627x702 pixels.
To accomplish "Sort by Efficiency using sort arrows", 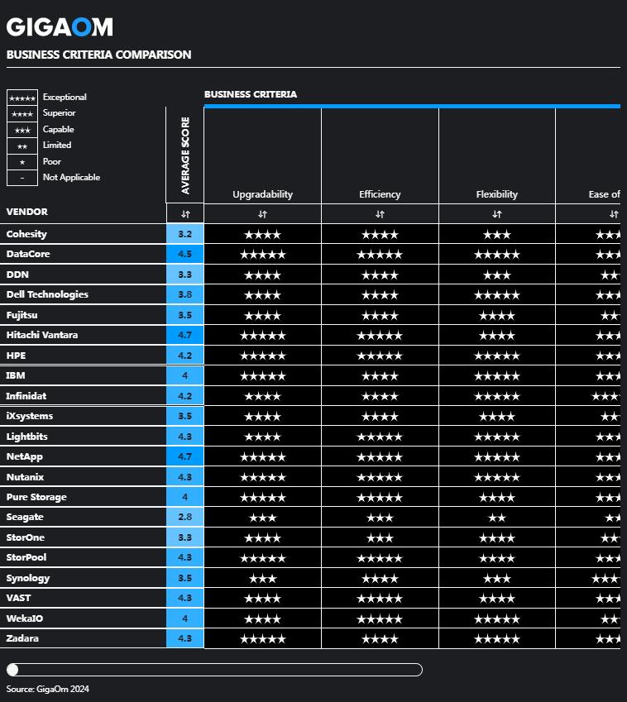I will tap(380, 214).
